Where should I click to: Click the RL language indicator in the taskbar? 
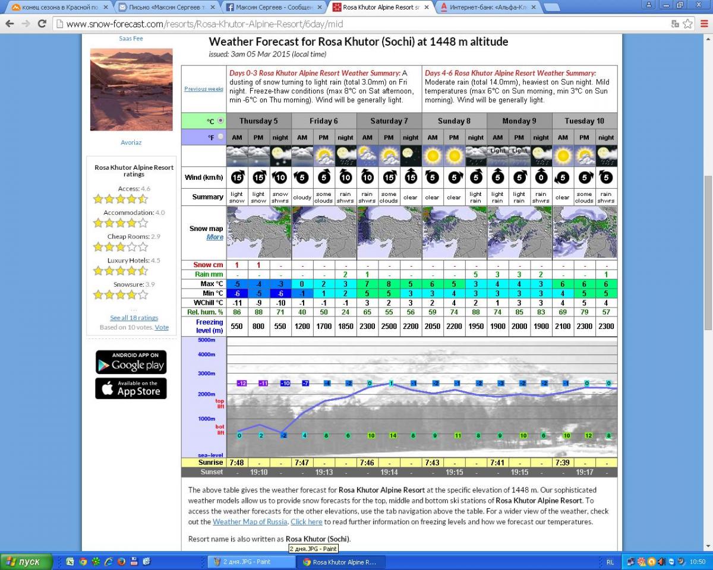pyautogui.click(x=610, y=562)
